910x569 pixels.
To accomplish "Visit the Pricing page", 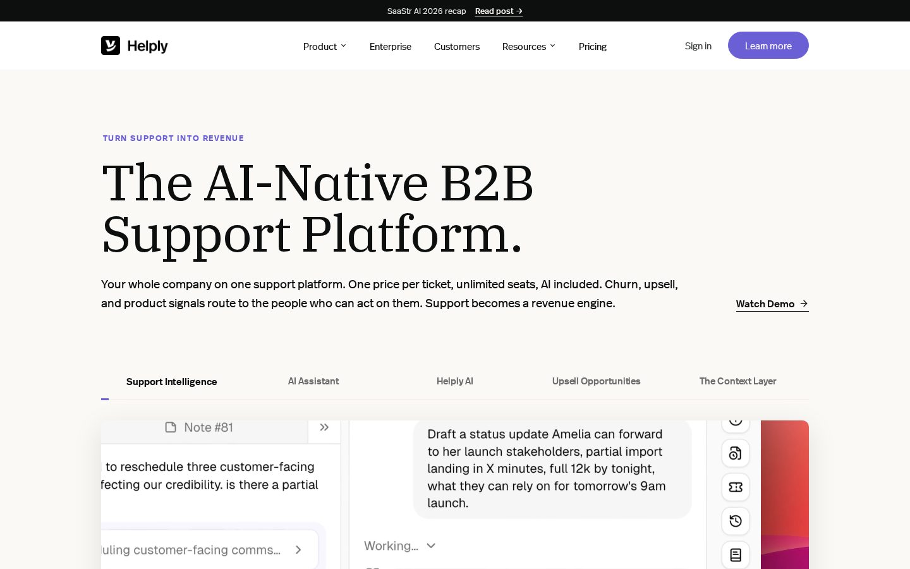I will click(593, 46).
